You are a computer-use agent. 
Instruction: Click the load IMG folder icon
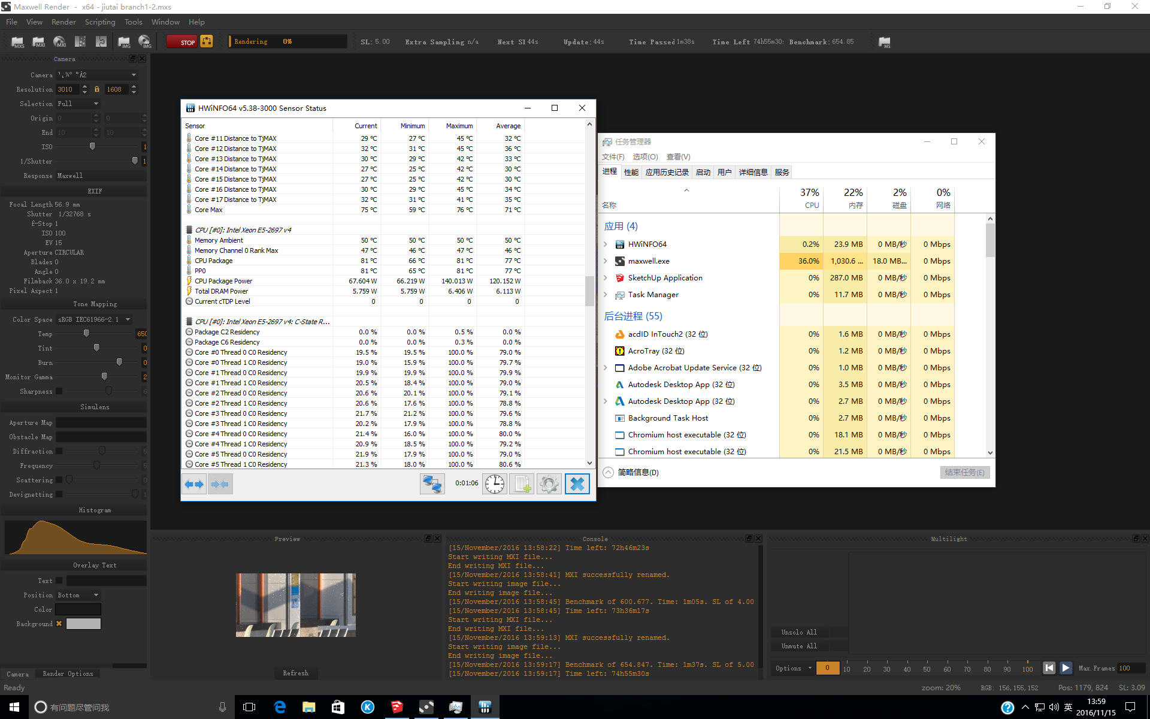coord(124,41)
